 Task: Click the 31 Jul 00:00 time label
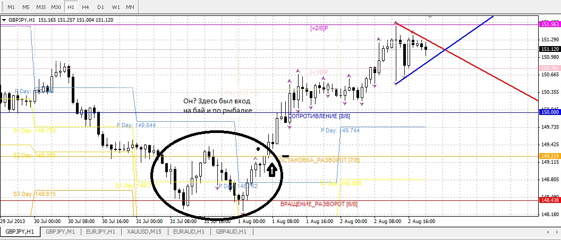150,221
